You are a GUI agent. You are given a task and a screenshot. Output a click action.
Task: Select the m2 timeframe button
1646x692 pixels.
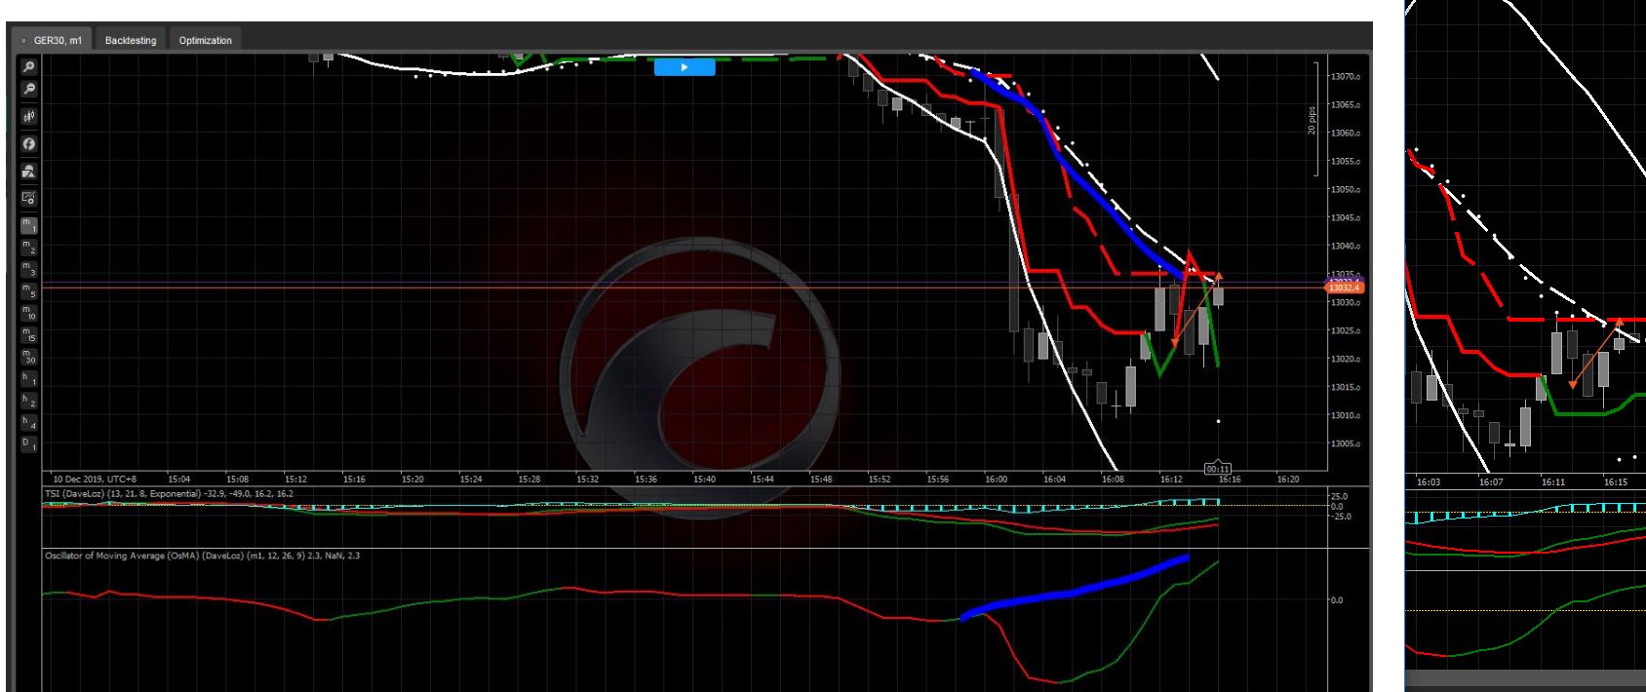[x=29, y=248]
